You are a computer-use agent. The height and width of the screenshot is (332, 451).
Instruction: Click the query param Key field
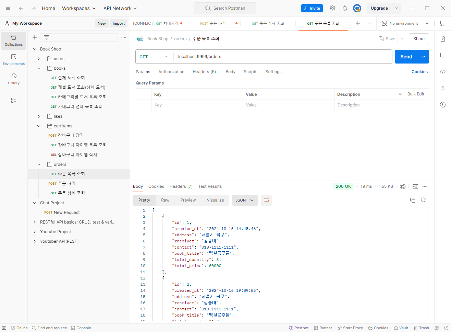(x=197, y=105)
